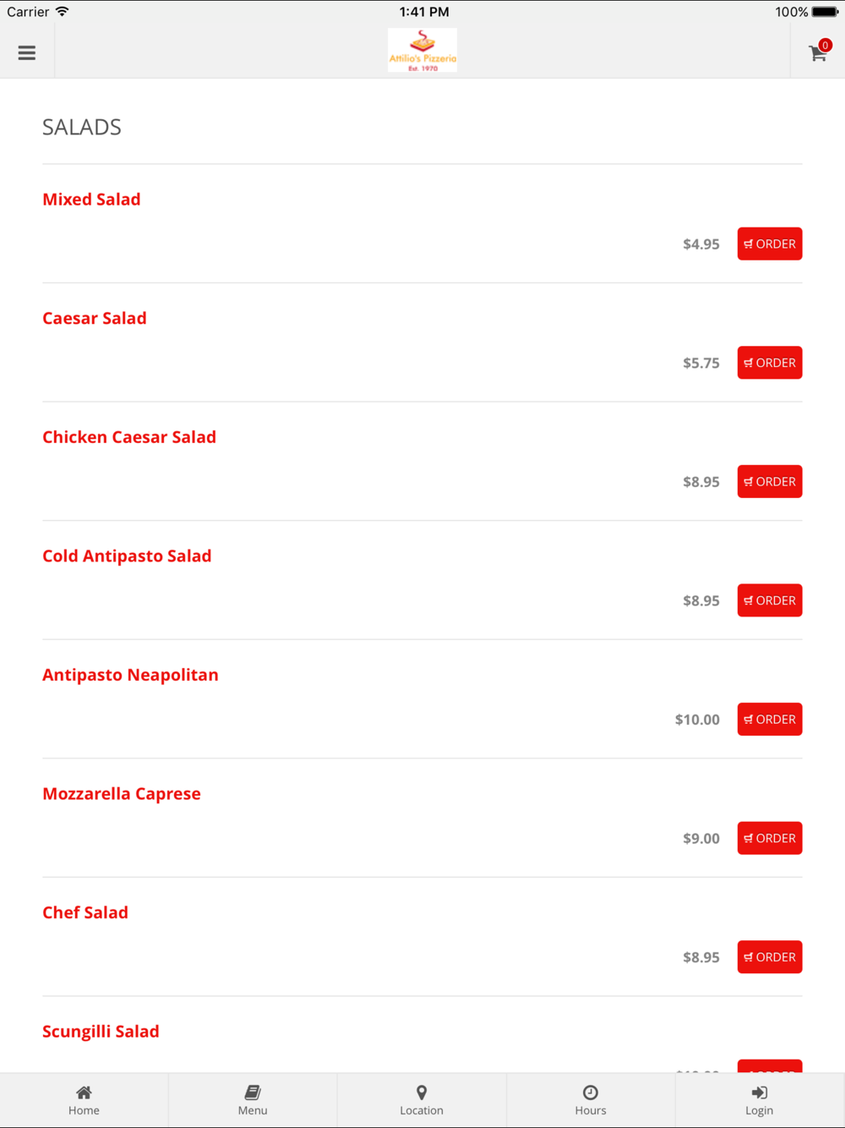Viewport: 845px width, 1128px height.
Task: Go to the Home tab
Action: (84, 1100)
